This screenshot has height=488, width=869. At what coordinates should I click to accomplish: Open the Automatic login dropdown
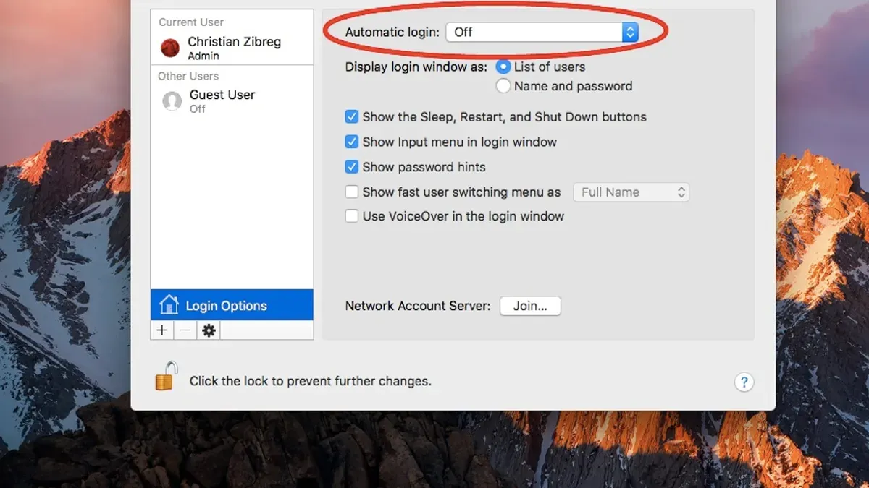pos(542,32)
